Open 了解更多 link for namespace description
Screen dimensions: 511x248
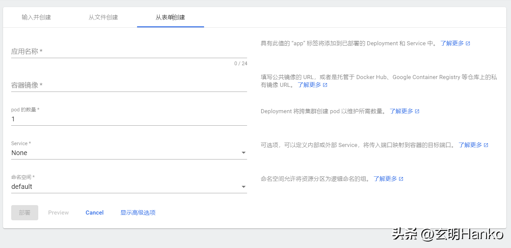coord(385,179)
